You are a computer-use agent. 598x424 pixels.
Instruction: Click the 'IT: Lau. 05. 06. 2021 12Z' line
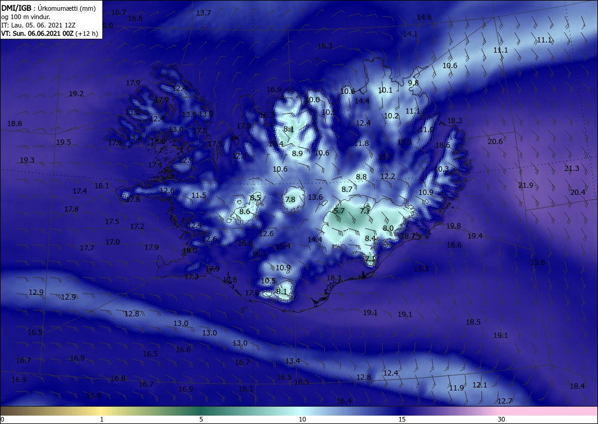[38, 25]
